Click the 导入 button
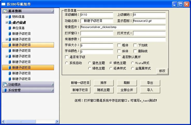Image resolution: width=191 pixels, height=125 pixels. tap(150, 90)
